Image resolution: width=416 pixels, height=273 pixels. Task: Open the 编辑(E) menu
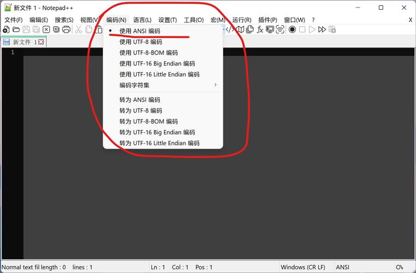pyautogui.click(x=39, y=20)
